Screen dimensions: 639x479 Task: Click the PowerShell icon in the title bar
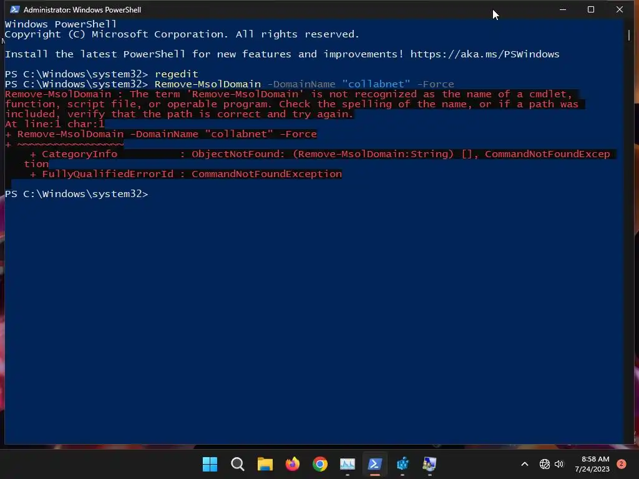pyautogui.click(x=15, y=9)
